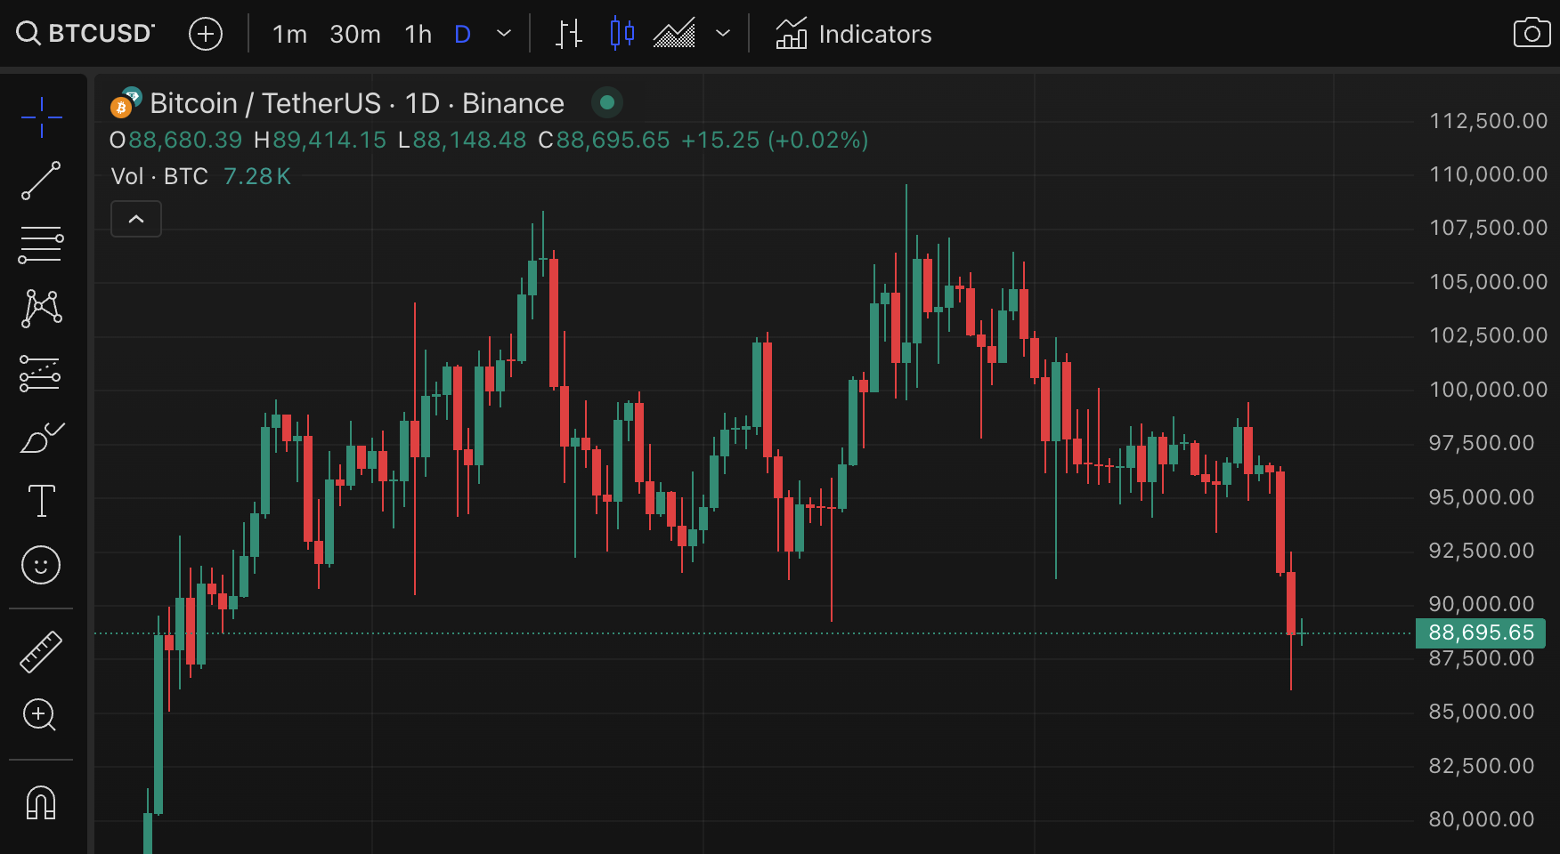Image resolution: width=1560 pixels, height=854 pixels.
Task: Click the close value C88,695.65
Action: 605,140
